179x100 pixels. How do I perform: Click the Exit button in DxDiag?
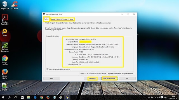tap(127, 78)
